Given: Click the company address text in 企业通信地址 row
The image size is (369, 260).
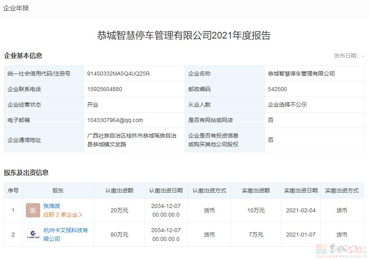Looking at the screenshot, I should click(x=132, y=140).
